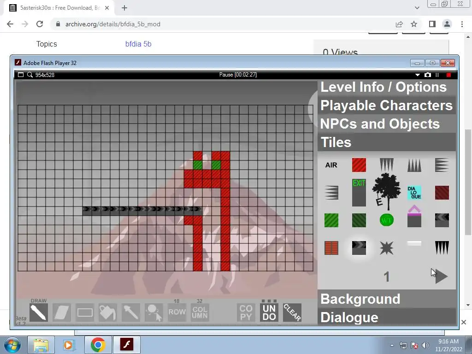Click the COPY button
This screenshot has height=354, width=472.
pyautogui.click(x=246, y=313)
